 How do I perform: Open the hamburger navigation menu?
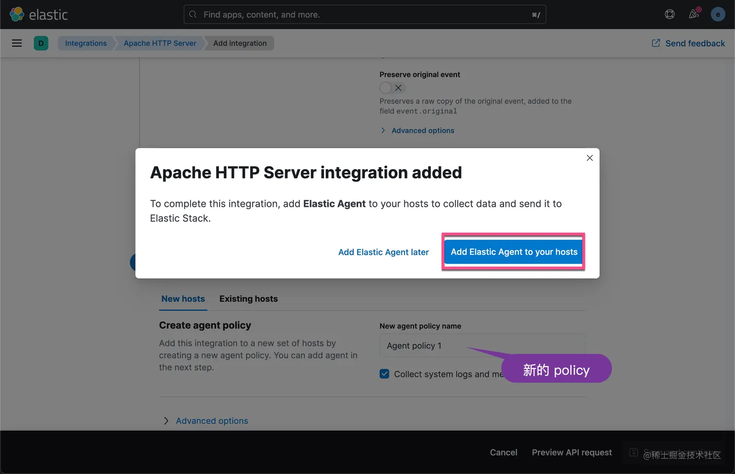[x=17, y=43]
